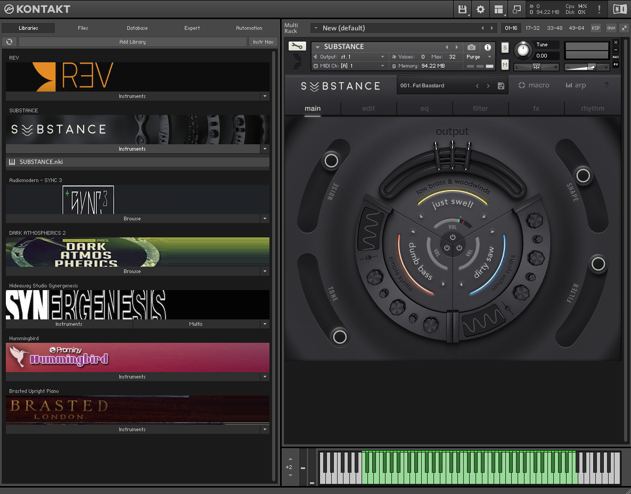Image resolution: width=631 pixels, height=494 pixels.
Task: Open the Purge dropdown
Action: [479, 57]
